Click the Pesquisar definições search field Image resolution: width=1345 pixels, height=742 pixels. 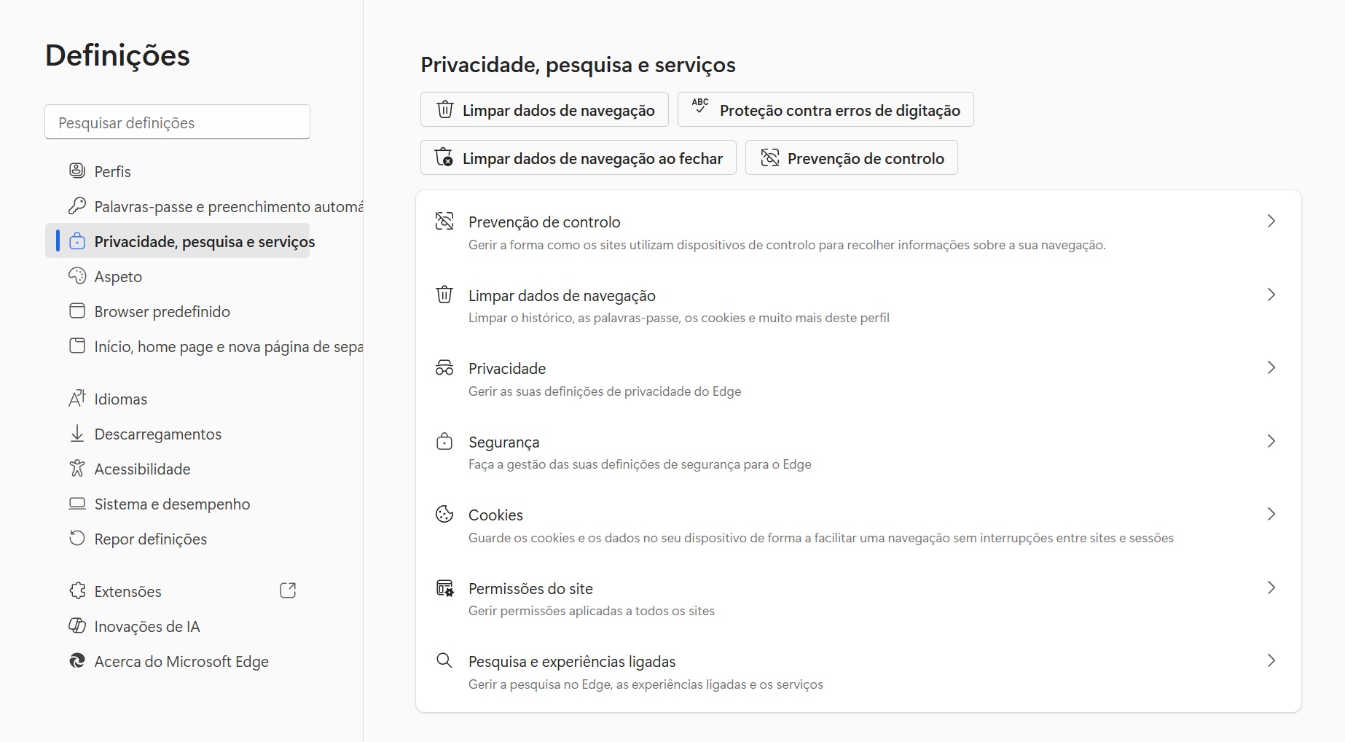click(177, 122)
